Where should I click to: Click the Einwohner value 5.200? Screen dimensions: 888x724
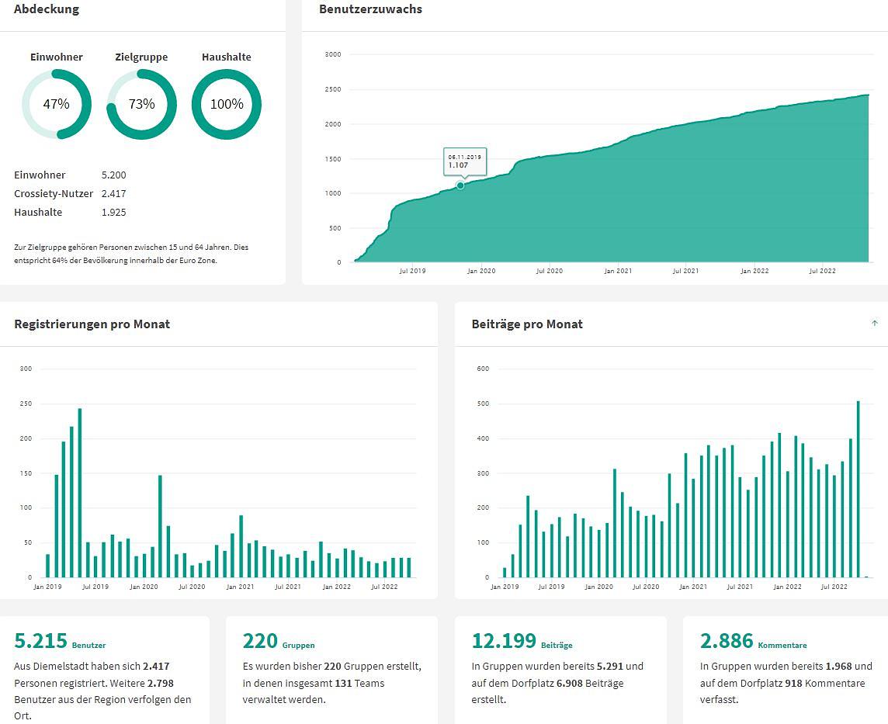113,175
